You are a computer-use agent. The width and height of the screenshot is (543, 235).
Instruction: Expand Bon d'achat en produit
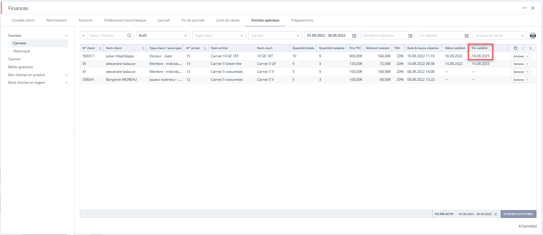point(66,75)
